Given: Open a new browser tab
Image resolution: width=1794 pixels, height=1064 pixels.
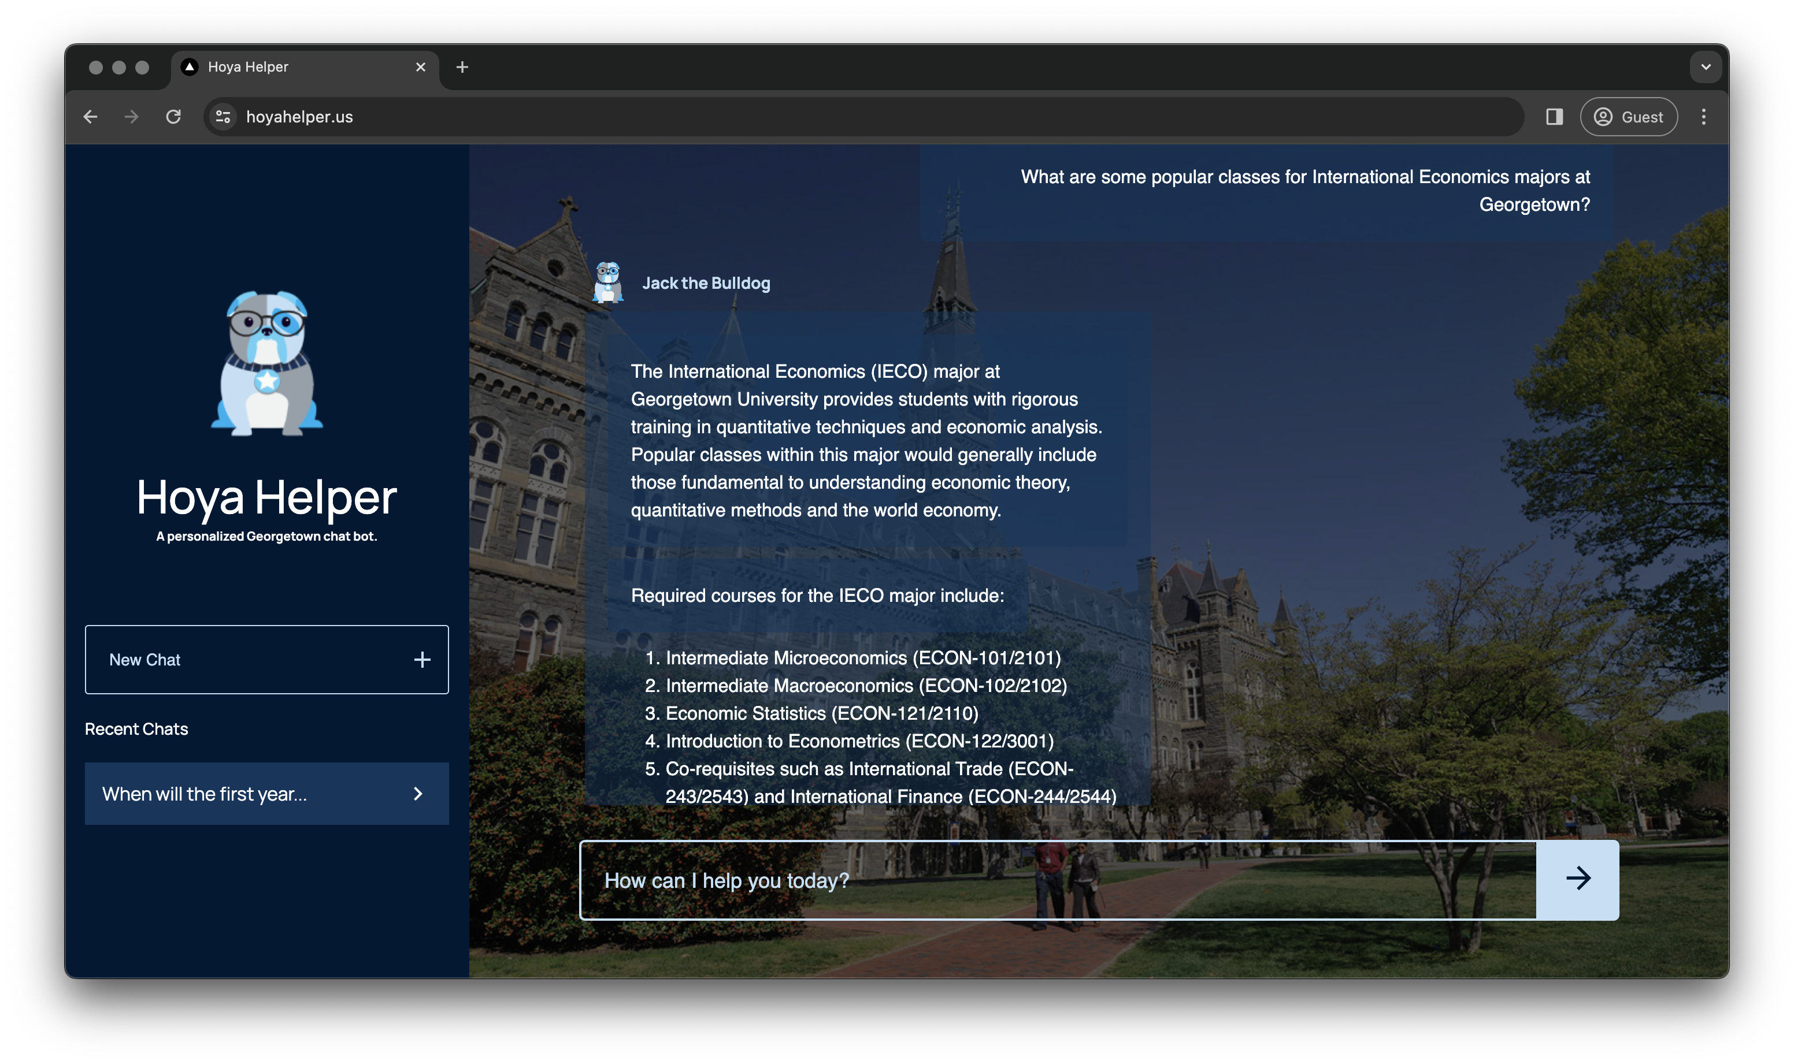Looking at the screenshot, I should 462,66.
